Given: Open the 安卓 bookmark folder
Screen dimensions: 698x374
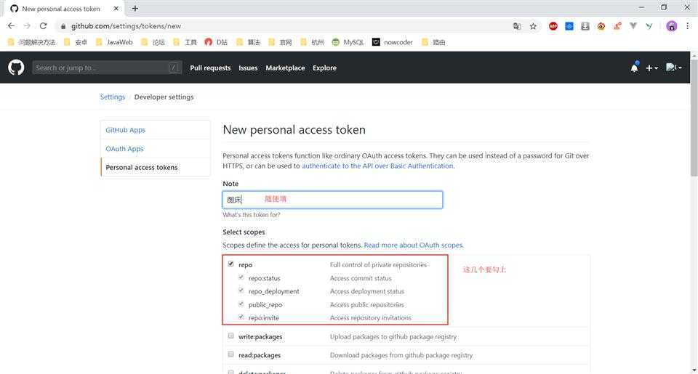Looking at the screenshot, I should [x=75, y=42].
